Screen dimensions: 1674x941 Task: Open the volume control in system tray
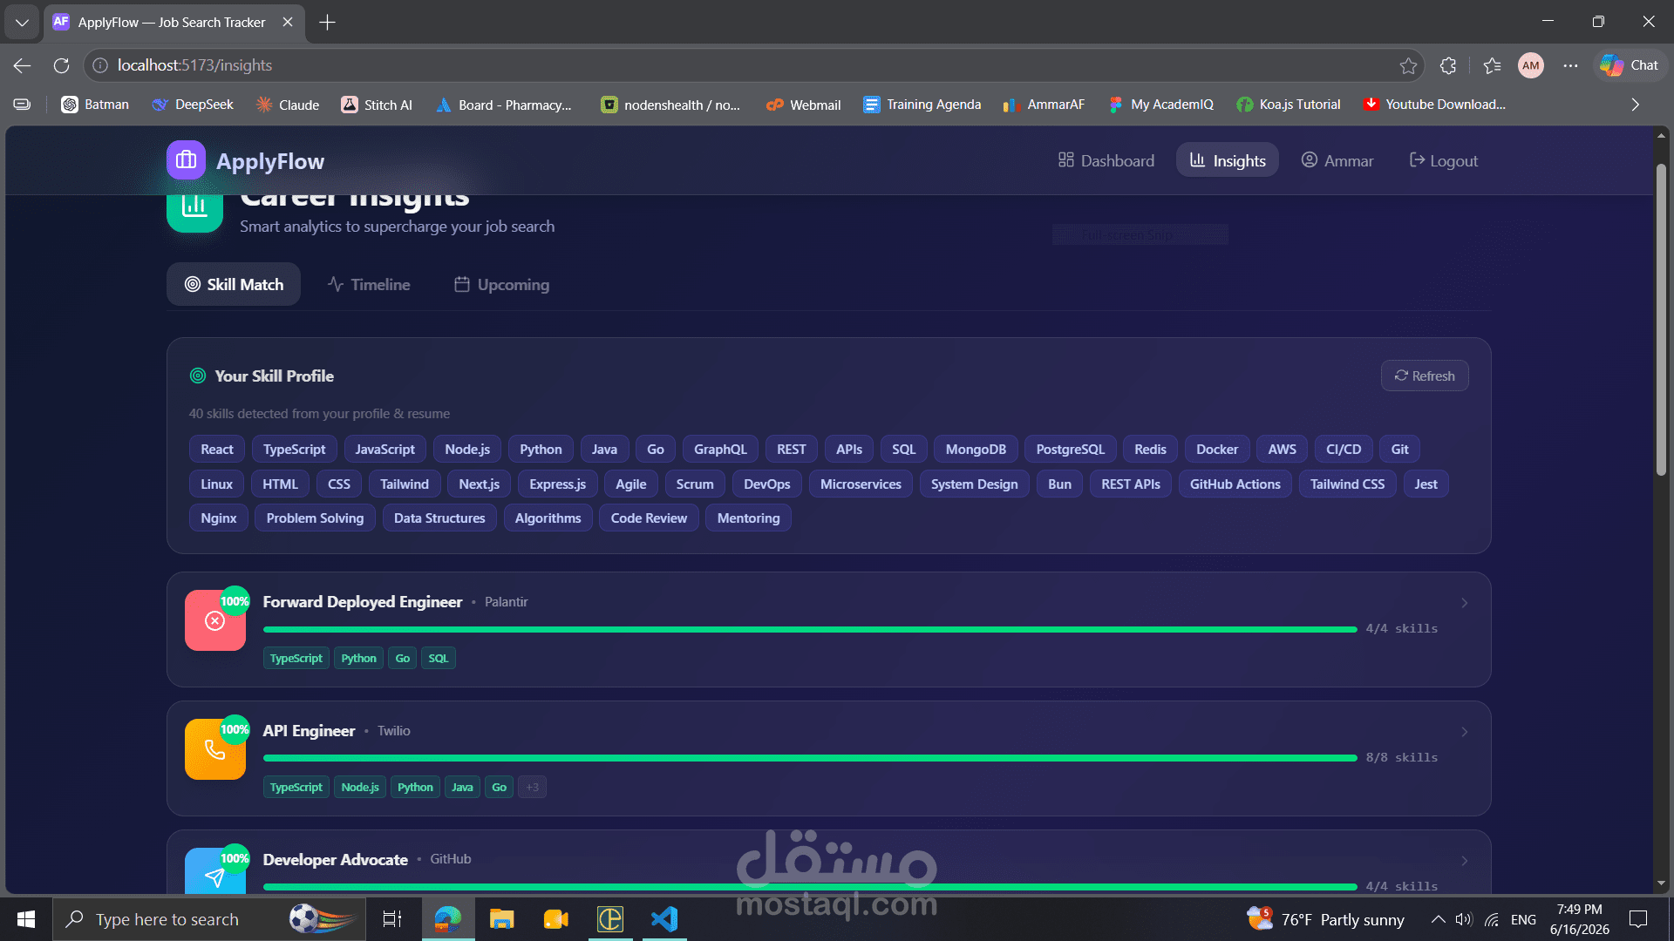click(x=1464, y=919)
